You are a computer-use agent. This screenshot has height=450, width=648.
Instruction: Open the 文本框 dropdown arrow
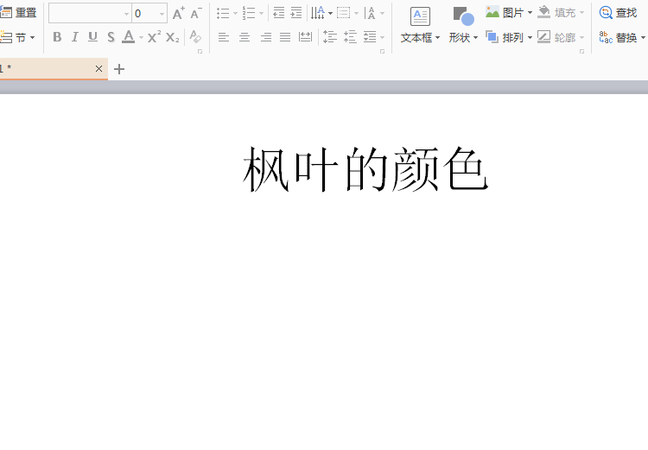click(438, 38)
